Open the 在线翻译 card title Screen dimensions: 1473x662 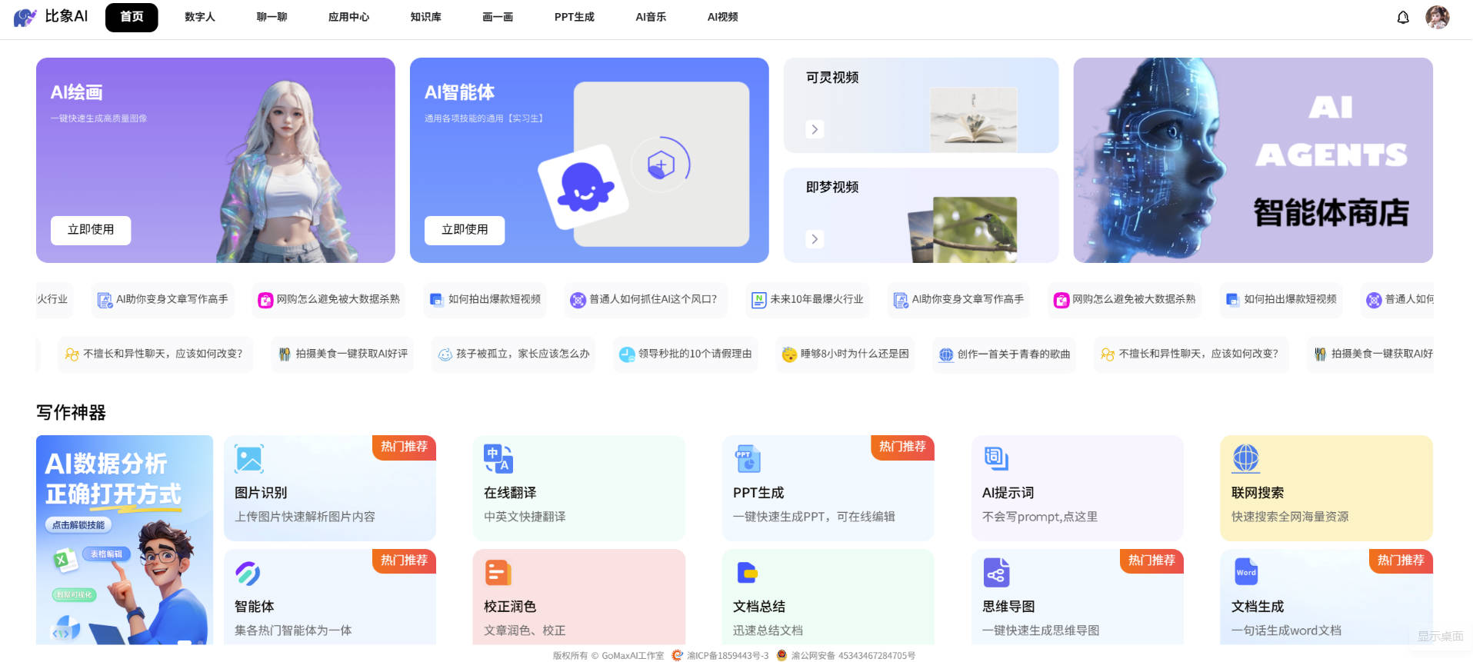pyautogui.click(x=510, y=493)
